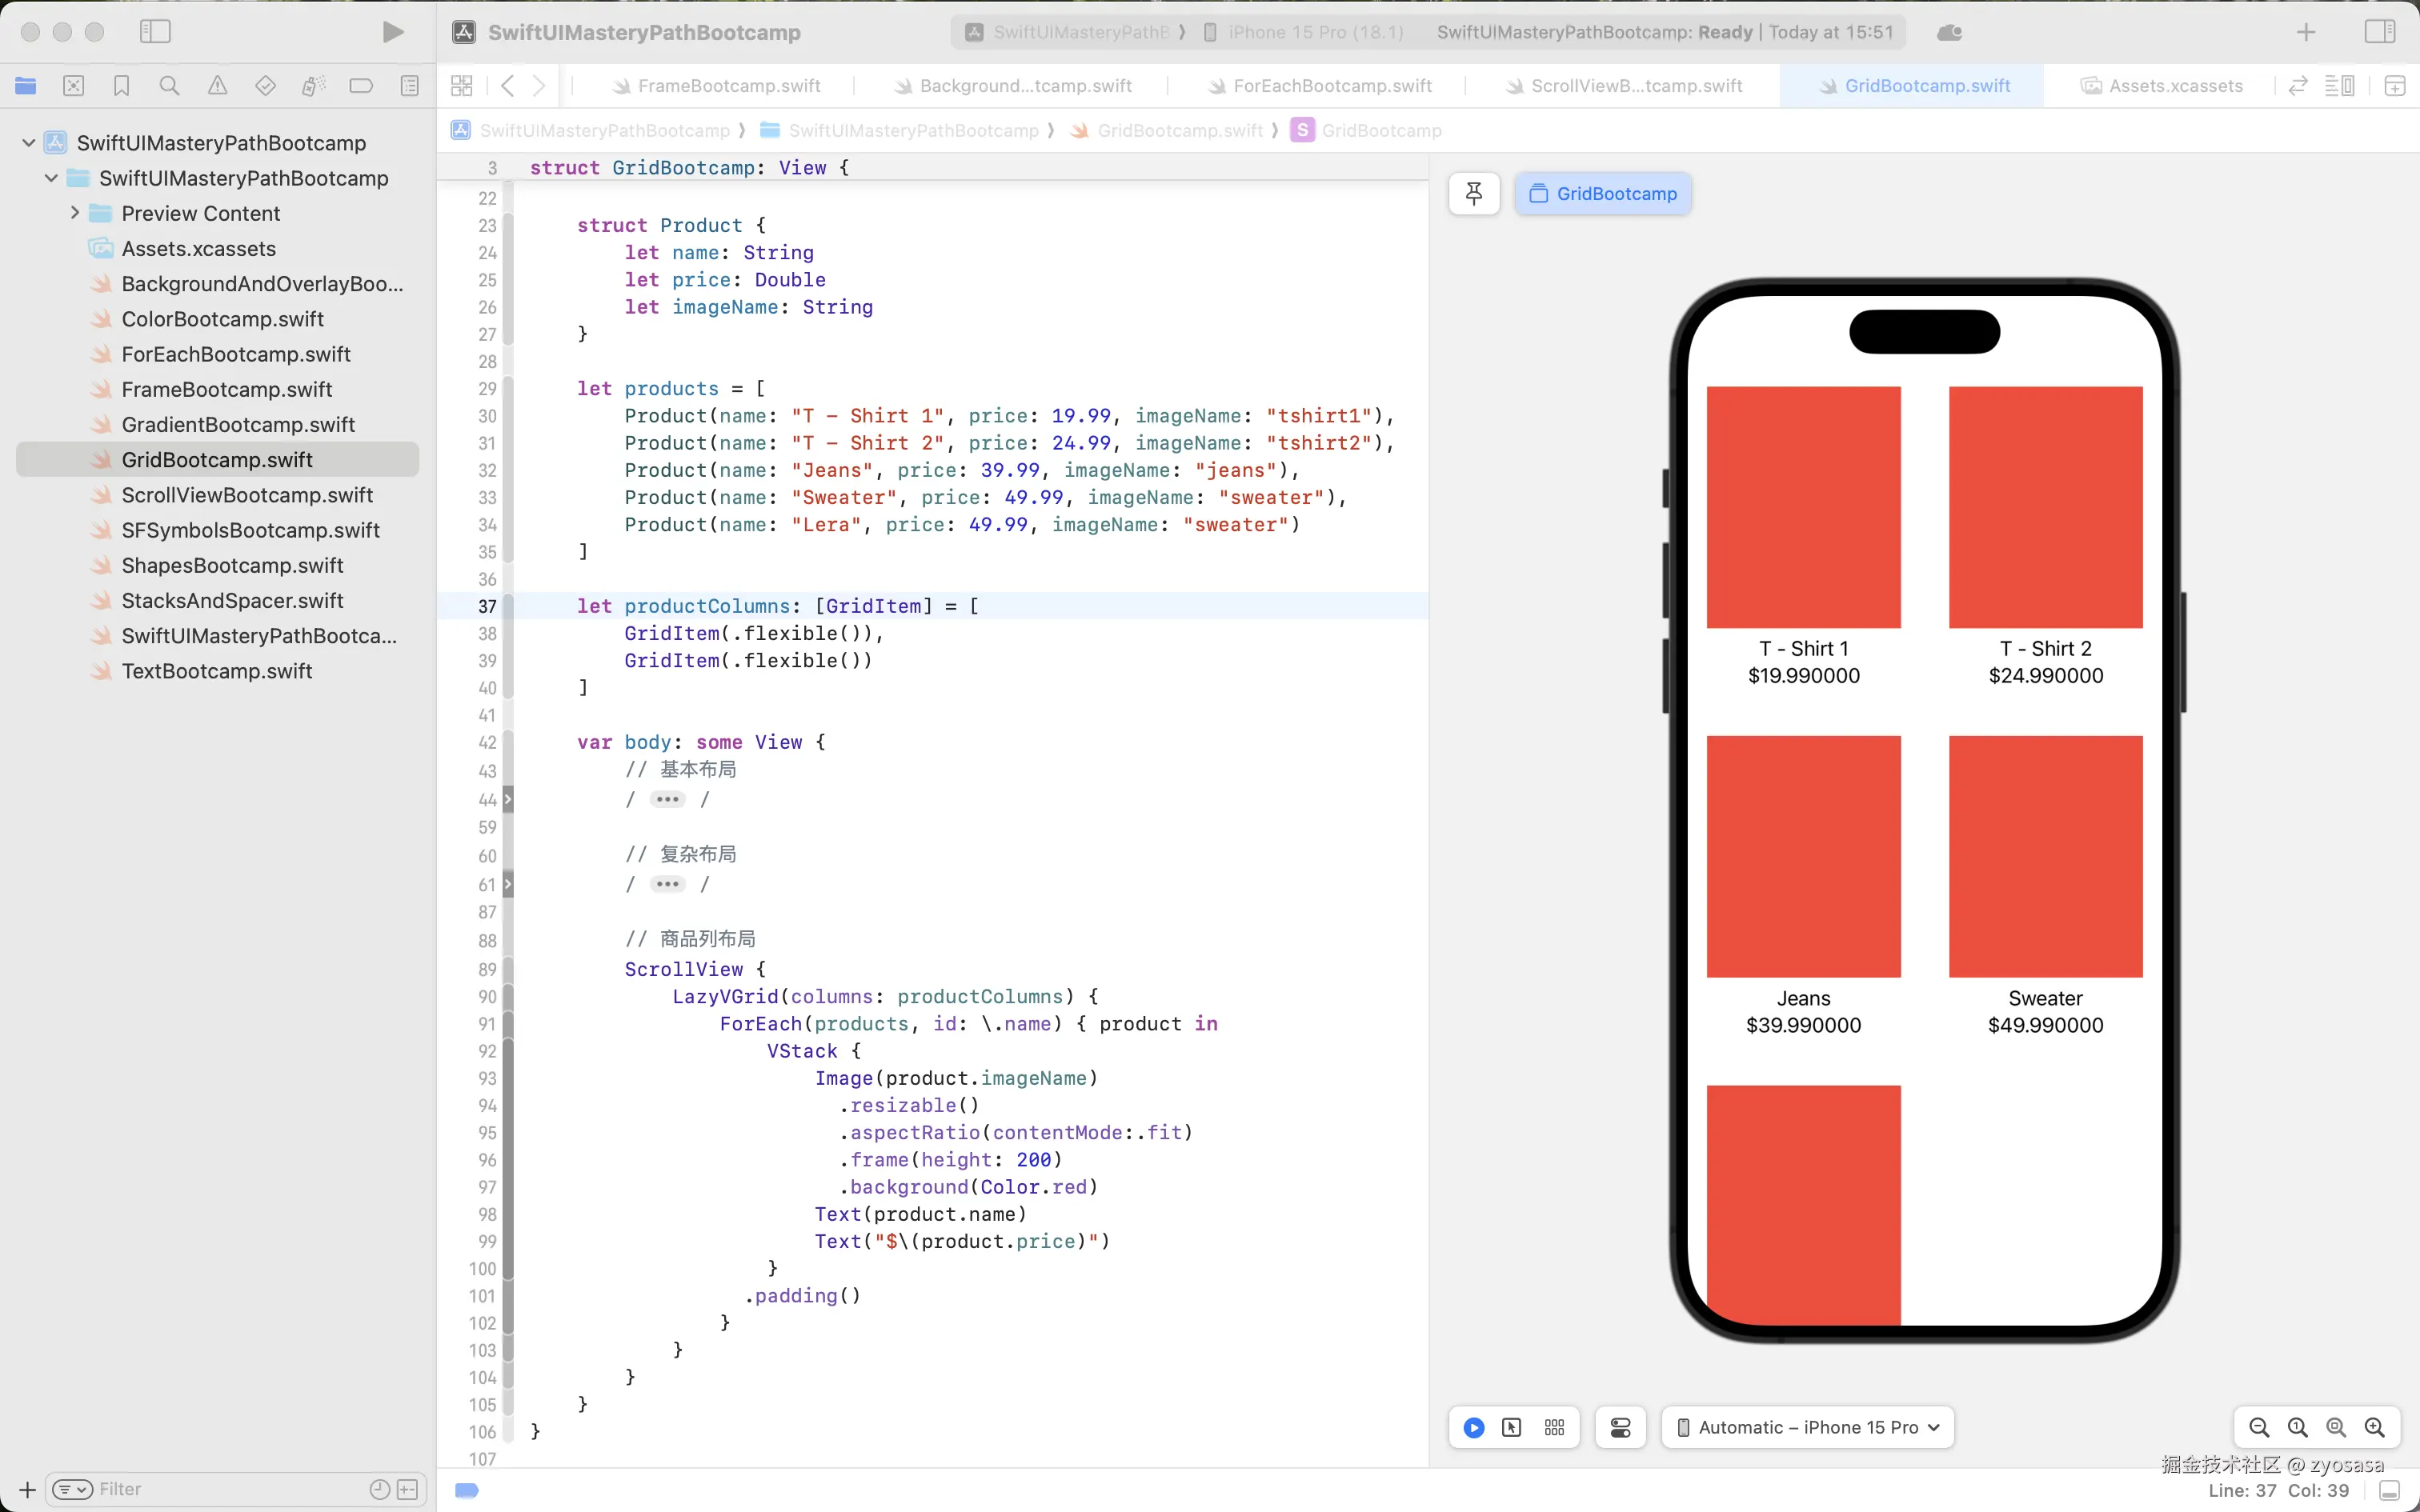Open preview Device Settings control

click(1620, 1428)
